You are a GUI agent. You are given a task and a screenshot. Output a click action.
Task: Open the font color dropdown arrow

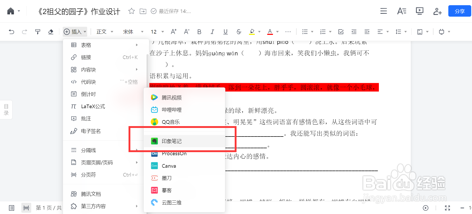pos(277,32)
